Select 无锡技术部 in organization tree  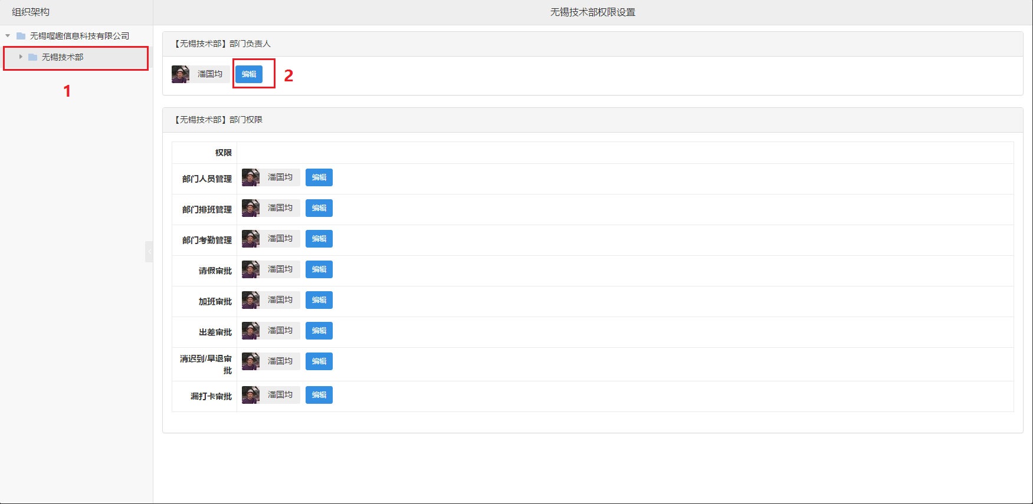point(63,57)
